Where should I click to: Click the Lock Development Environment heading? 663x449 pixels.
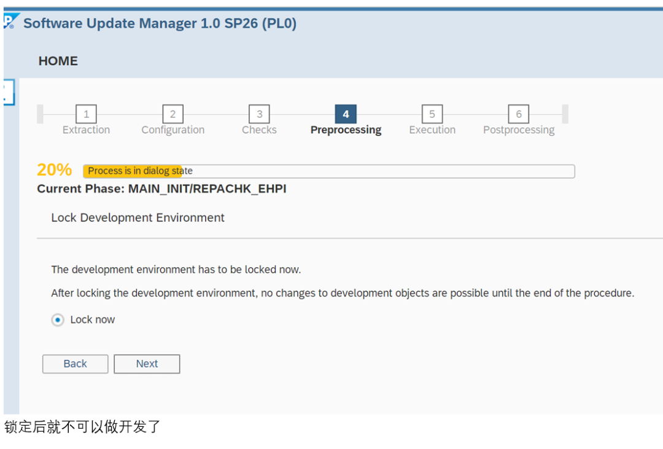tap(138, 217)
